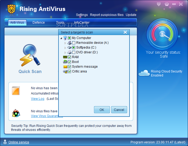188x146 pixels.
Task: Switch to the Anti-Virus tab
Action: [x=17, y=23]
